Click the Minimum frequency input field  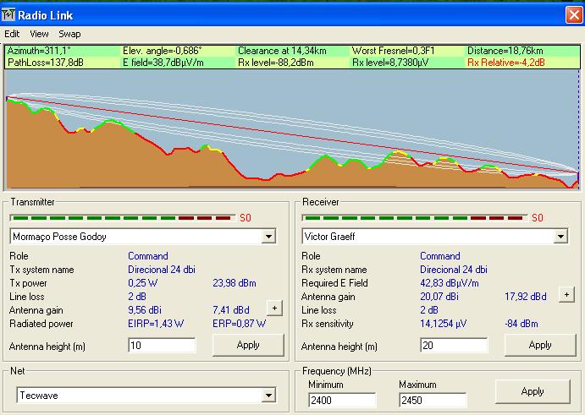click(x=341, y=400)
